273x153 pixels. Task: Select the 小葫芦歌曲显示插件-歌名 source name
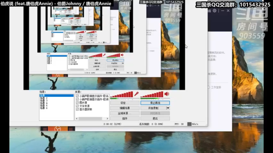click(x=94, y=96)
